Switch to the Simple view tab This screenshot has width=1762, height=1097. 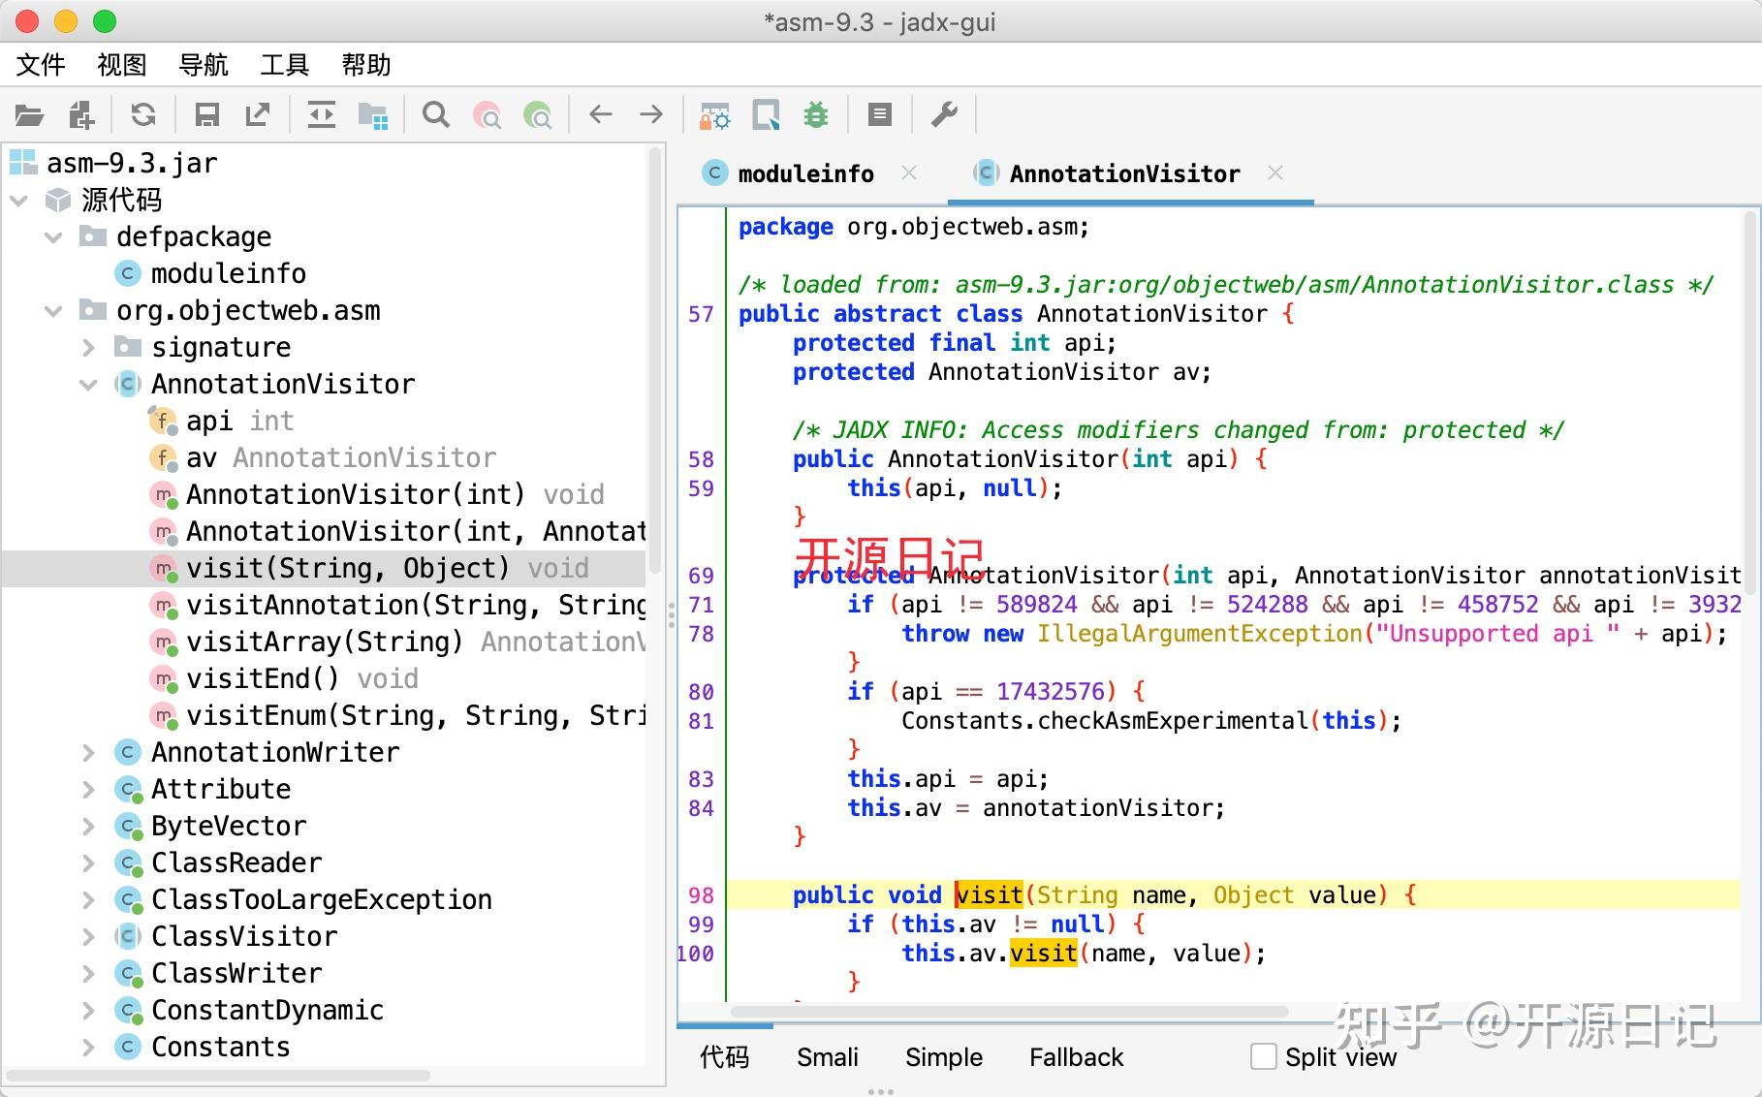tap(944, 1056)
